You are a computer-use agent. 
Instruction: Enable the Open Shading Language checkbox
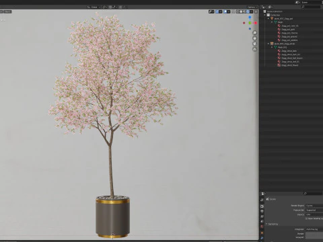tap(307, 218)
